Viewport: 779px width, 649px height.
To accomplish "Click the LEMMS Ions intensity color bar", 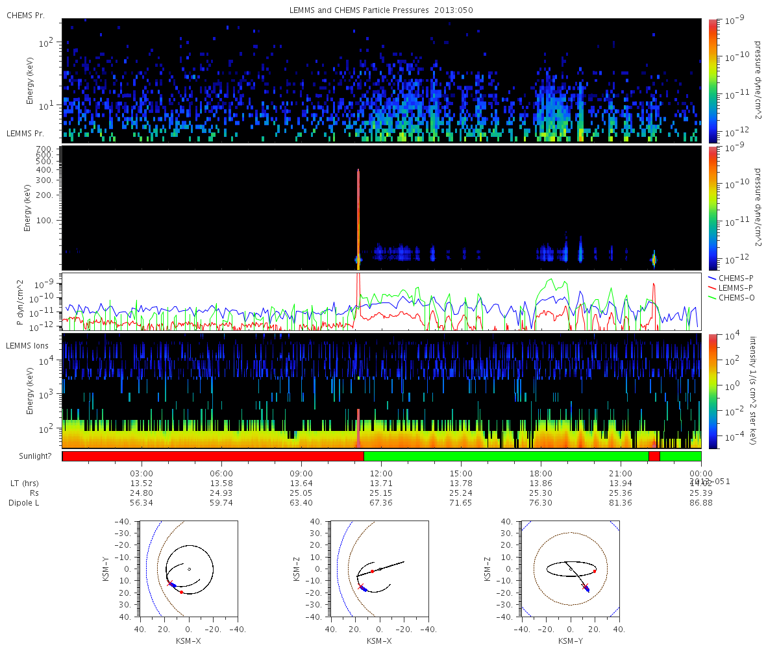I will [x=713, y=391].
